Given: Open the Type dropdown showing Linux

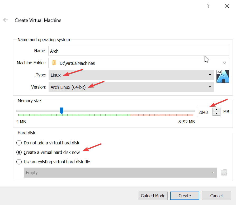Looking at the screenshot, I should pyautogui.click(x=131, y=75).
